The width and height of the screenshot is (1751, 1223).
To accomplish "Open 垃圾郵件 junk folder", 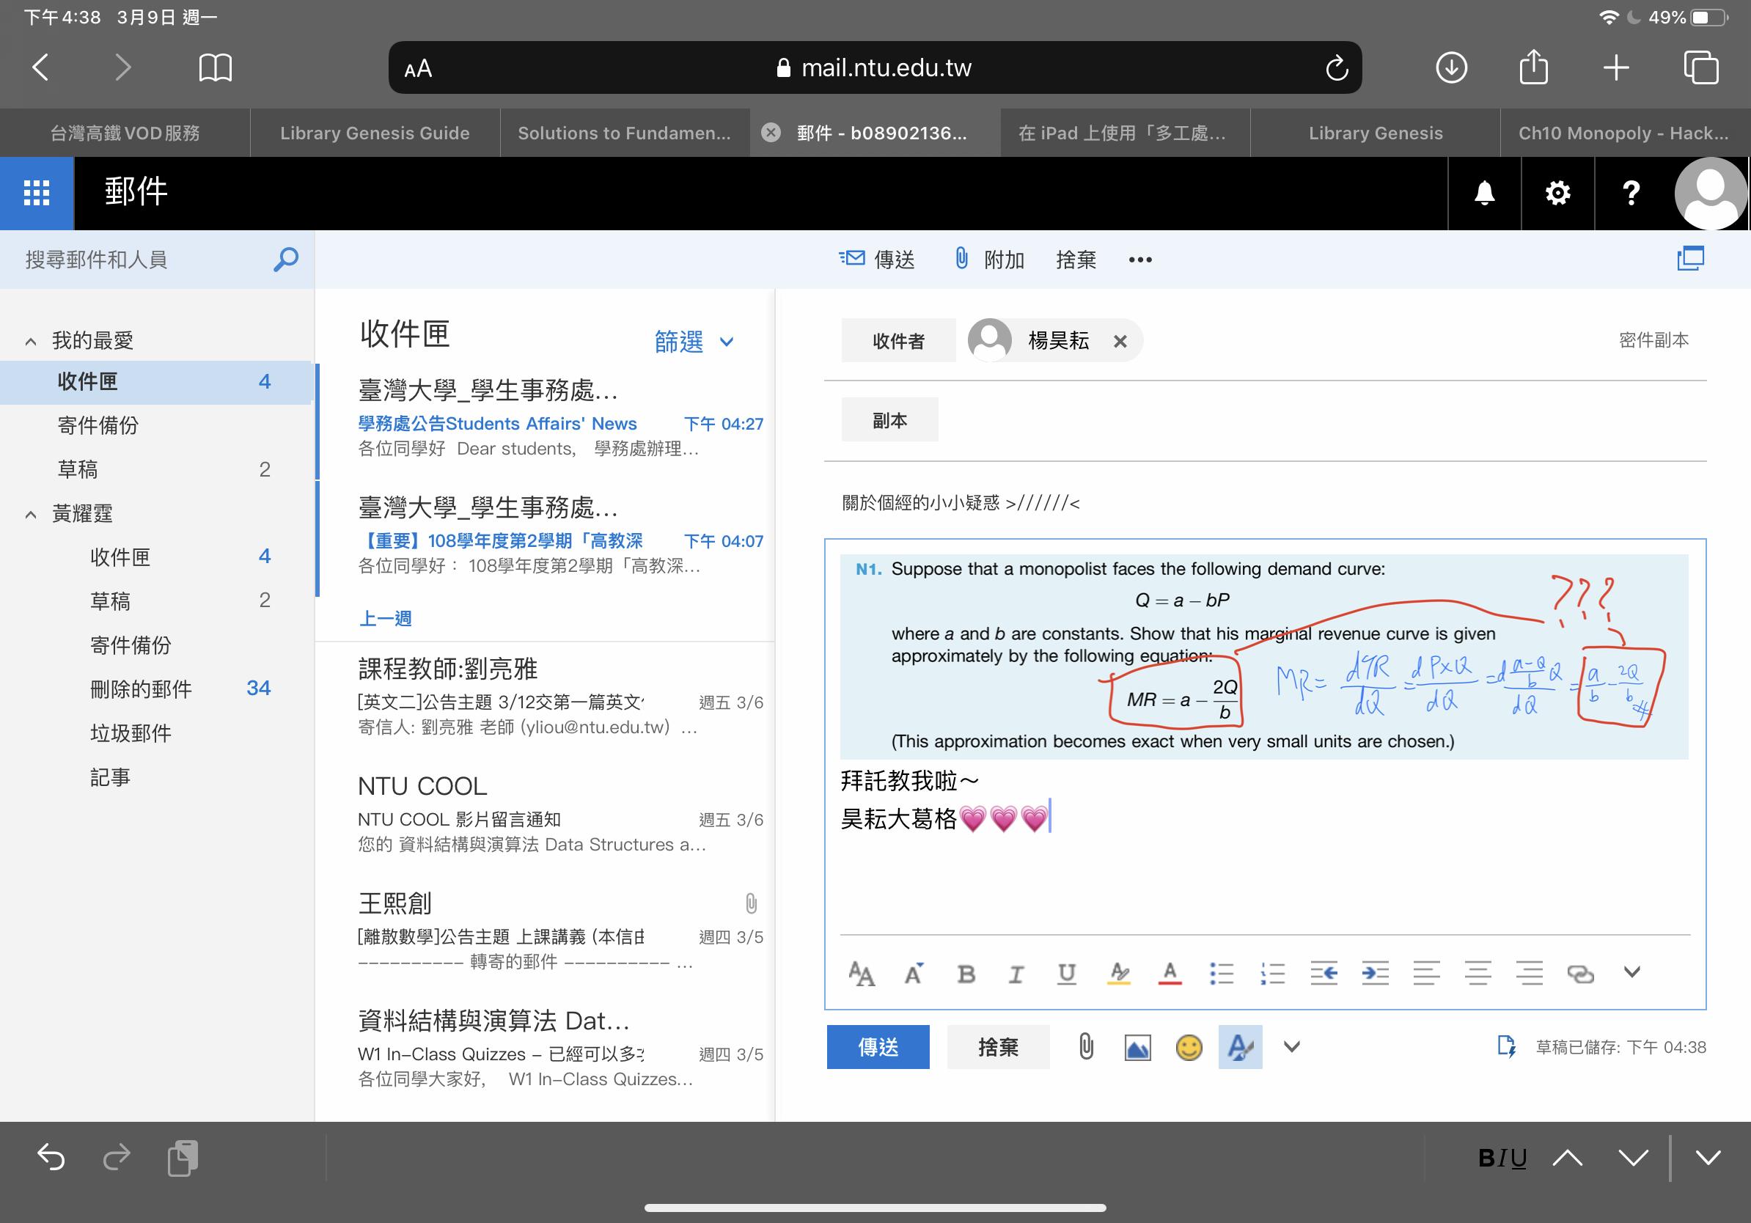I will (156, 732).
